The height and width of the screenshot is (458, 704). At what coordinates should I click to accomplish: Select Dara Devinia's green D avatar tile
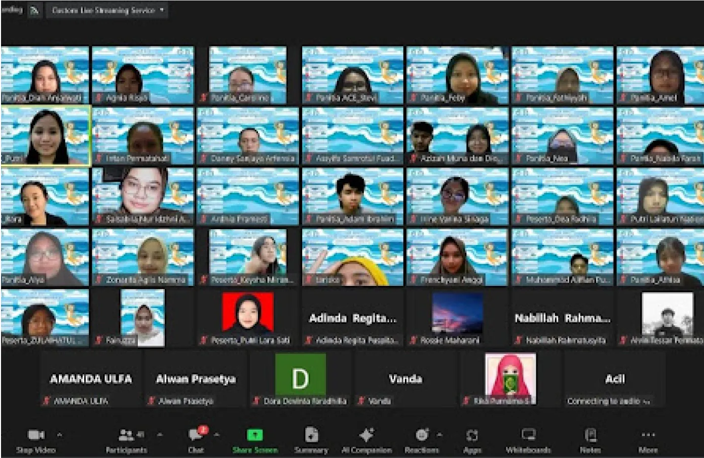pyautogui.click(x=300, y=378)
